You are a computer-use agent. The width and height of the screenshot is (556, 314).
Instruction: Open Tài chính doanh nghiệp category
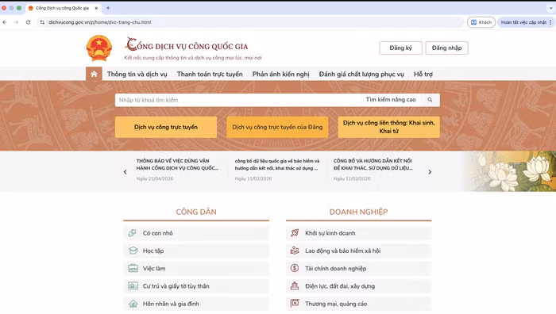[359, 268]
